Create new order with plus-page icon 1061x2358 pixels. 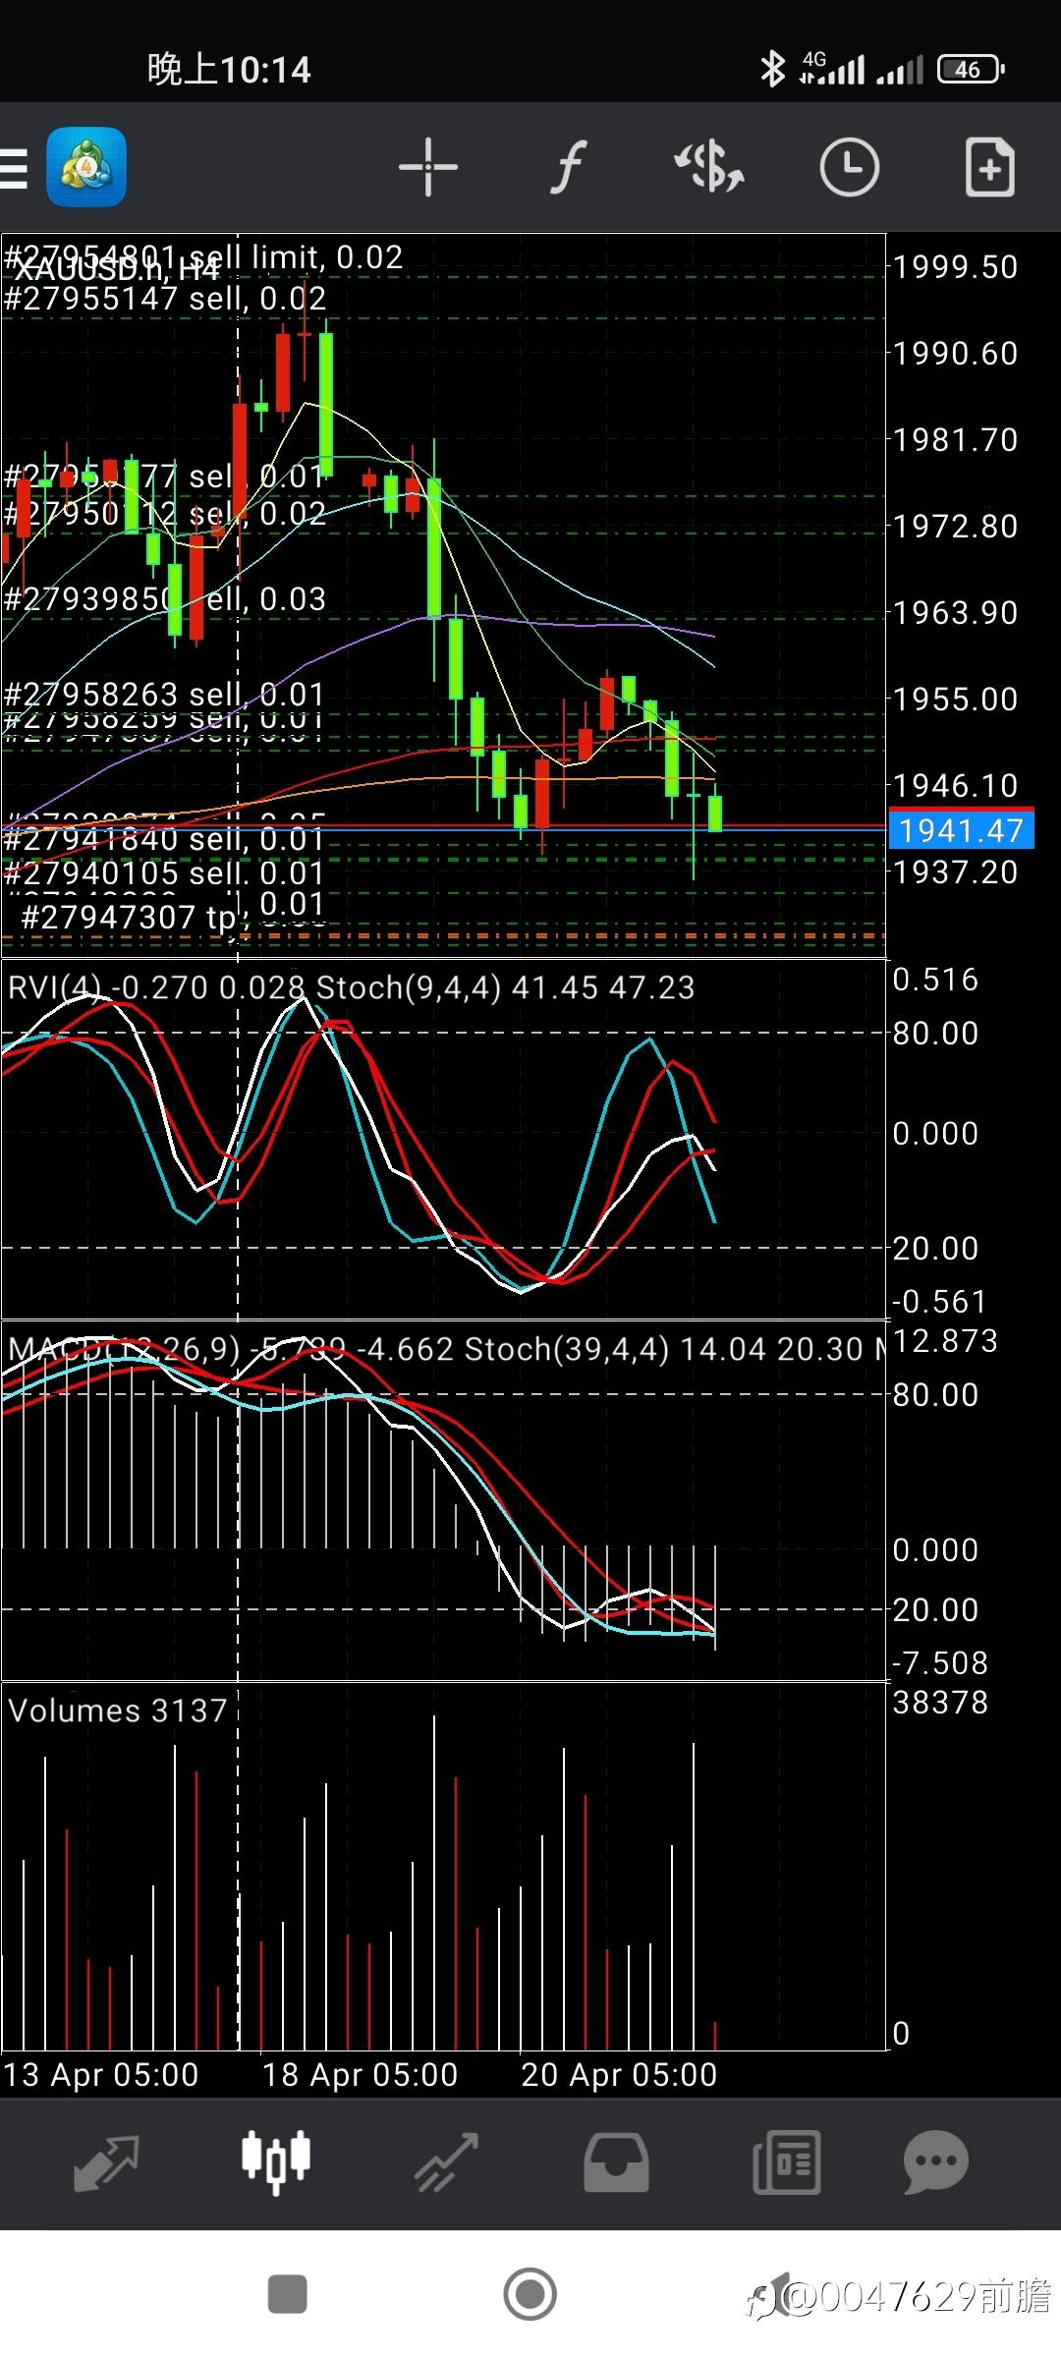(x=989, y=167)
